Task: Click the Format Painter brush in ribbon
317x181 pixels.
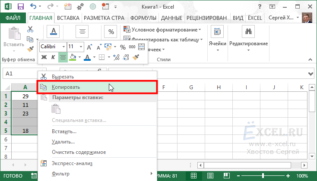Action: (30, 49)
